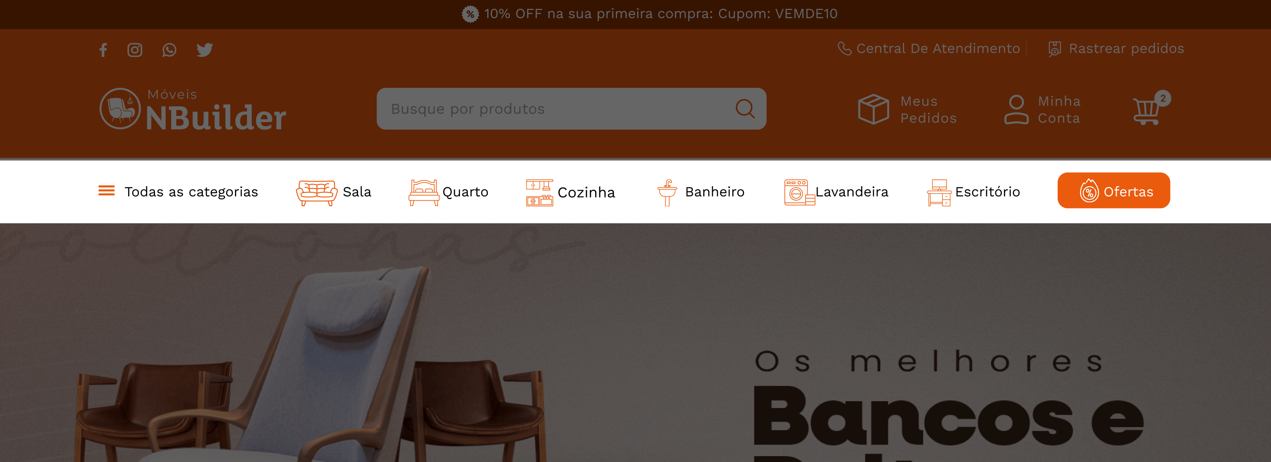Screen dimensions: 1271x462
Task: Focus the Busque por produtos search field
Action: 571,109
